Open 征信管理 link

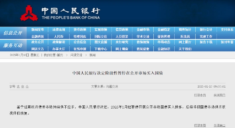pos(164,37)
